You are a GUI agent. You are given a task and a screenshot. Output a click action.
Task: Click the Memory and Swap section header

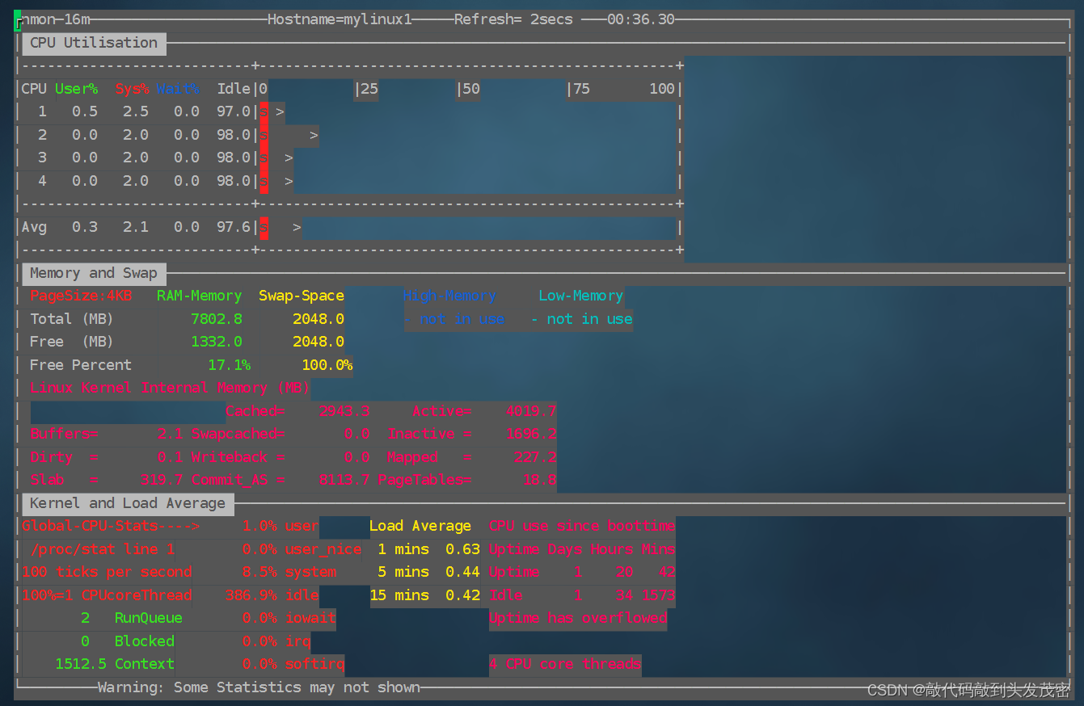(x=94, y=273)
